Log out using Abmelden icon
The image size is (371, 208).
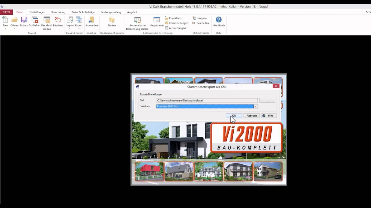tap(92, 20)
